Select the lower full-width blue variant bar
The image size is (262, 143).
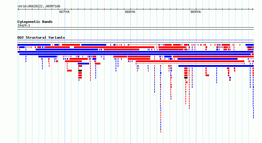[x=135, y=54]
